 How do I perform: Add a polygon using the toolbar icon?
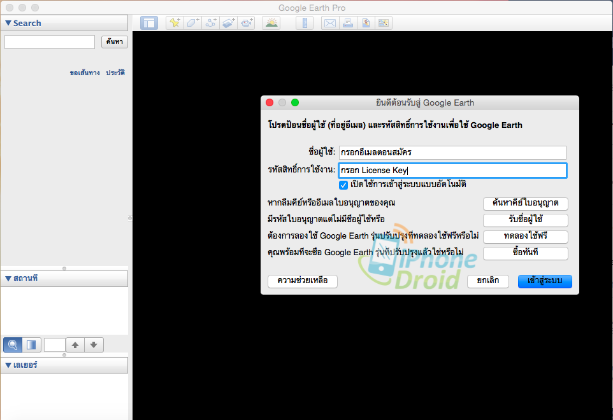192,23
